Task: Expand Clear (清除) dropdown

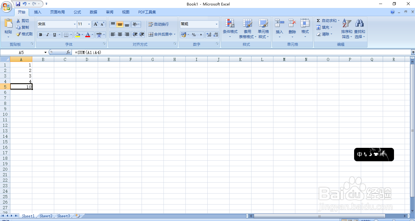Action: [331, 34]
